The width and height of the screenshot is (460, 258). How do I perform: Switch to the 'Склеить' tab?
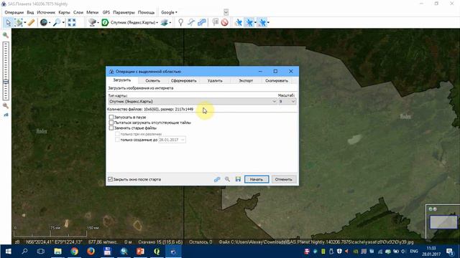point(152,81)
